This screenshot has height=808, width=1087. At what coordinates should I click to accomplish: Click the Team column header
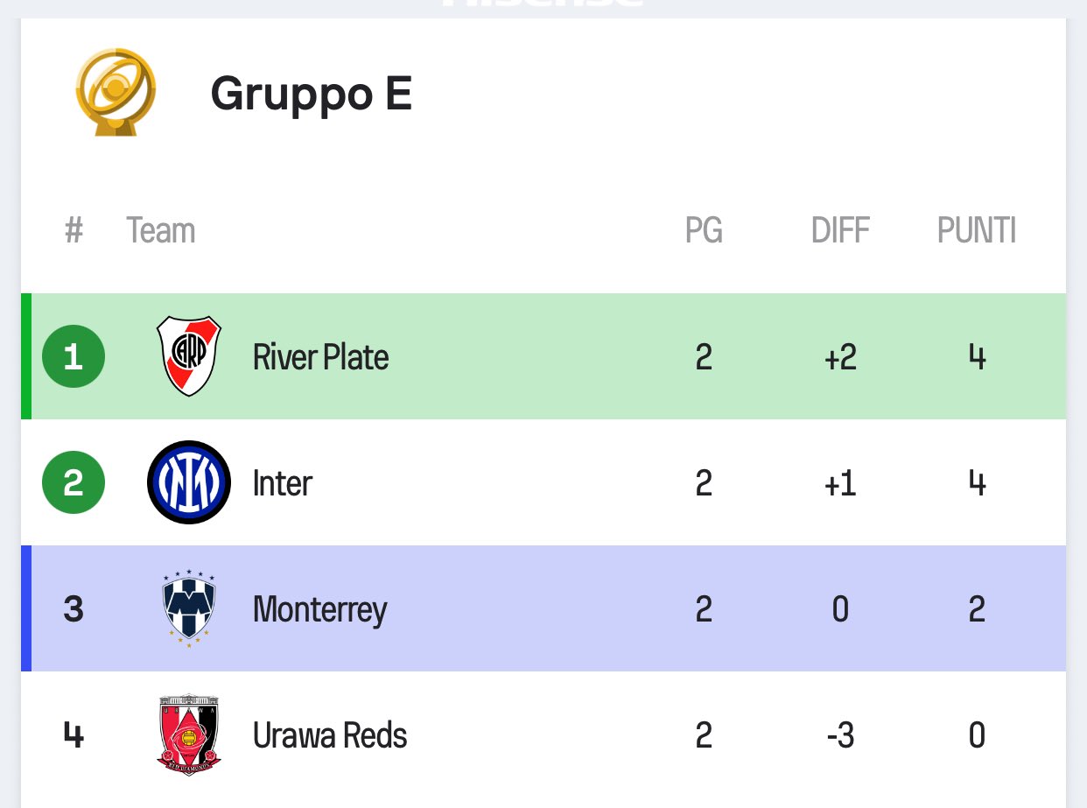coord(160,231)
